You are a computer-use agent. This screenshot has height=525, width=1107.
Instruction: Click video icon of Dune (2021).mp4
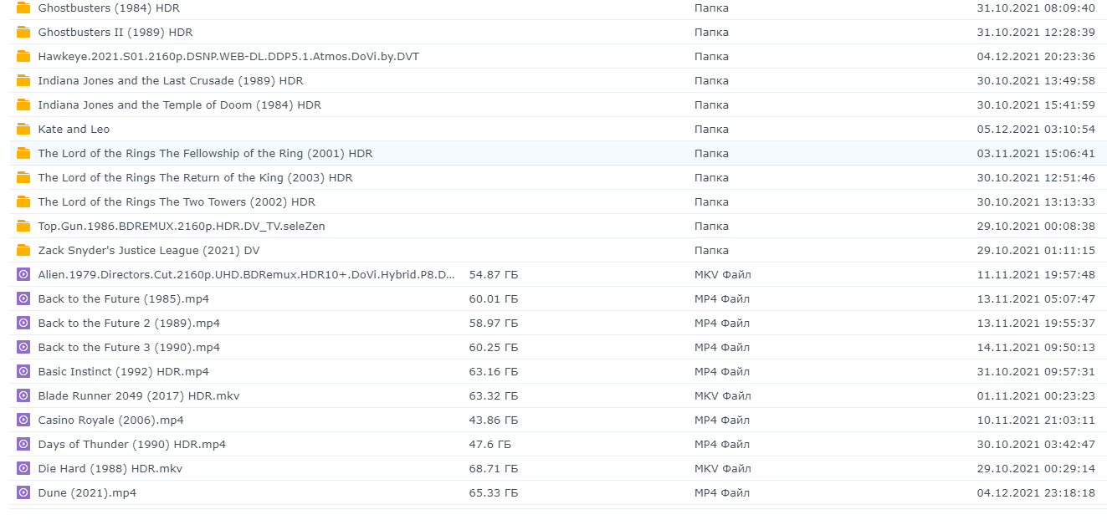tap(23, 493)
